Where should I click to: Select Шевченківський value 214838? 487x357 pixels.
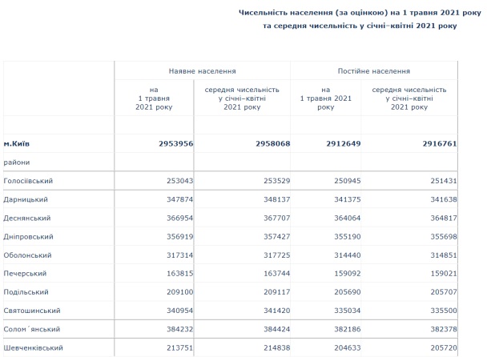pyautogui.click(x=276, y=348)
